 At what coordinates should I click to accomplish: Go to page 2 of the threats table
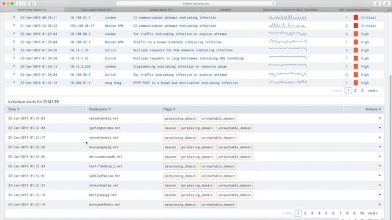click(355, 91)
